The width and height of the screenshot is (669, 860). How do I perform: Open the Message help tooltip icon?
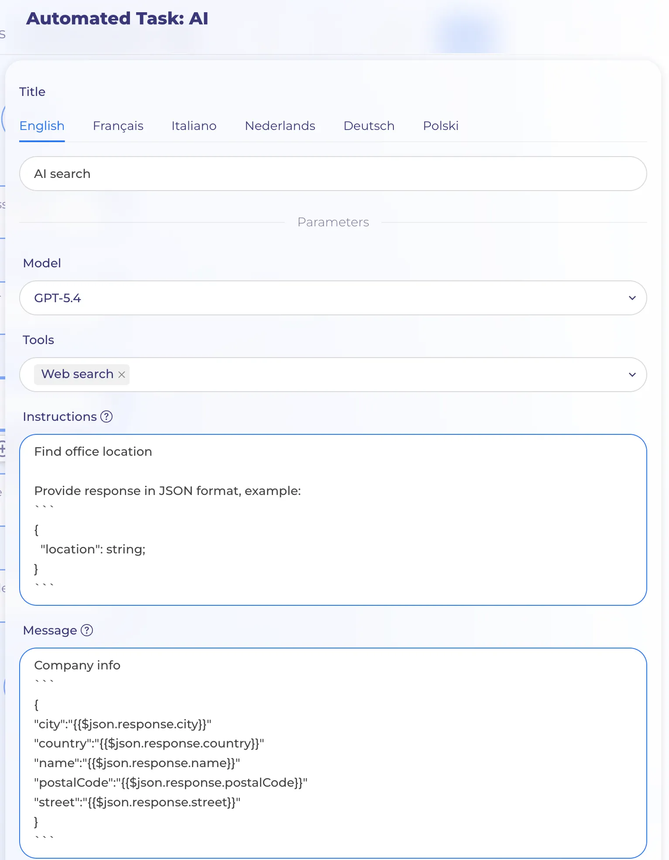87,630
